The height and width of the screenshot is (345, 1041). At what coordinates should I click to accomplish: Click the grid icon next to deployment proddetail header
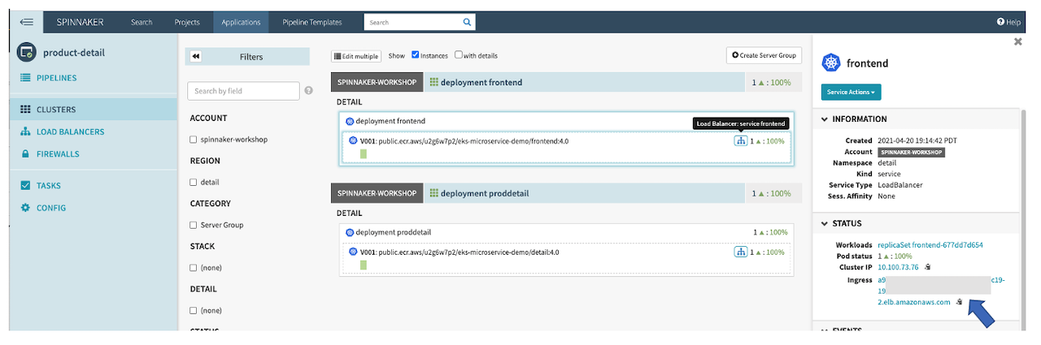pyautogui.click(x=434, y=193)
